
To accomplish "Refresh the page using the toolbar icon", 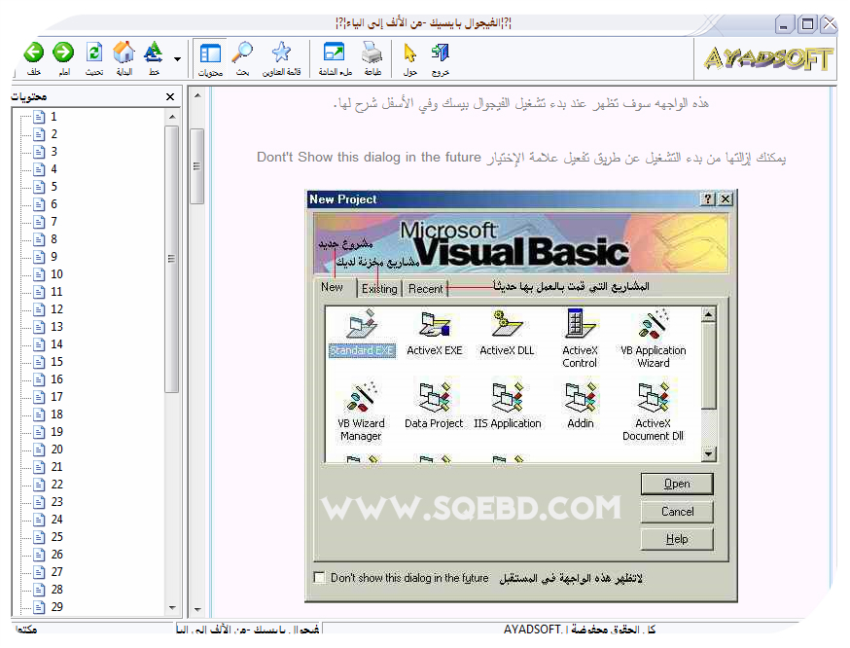I will click(94, 54).
